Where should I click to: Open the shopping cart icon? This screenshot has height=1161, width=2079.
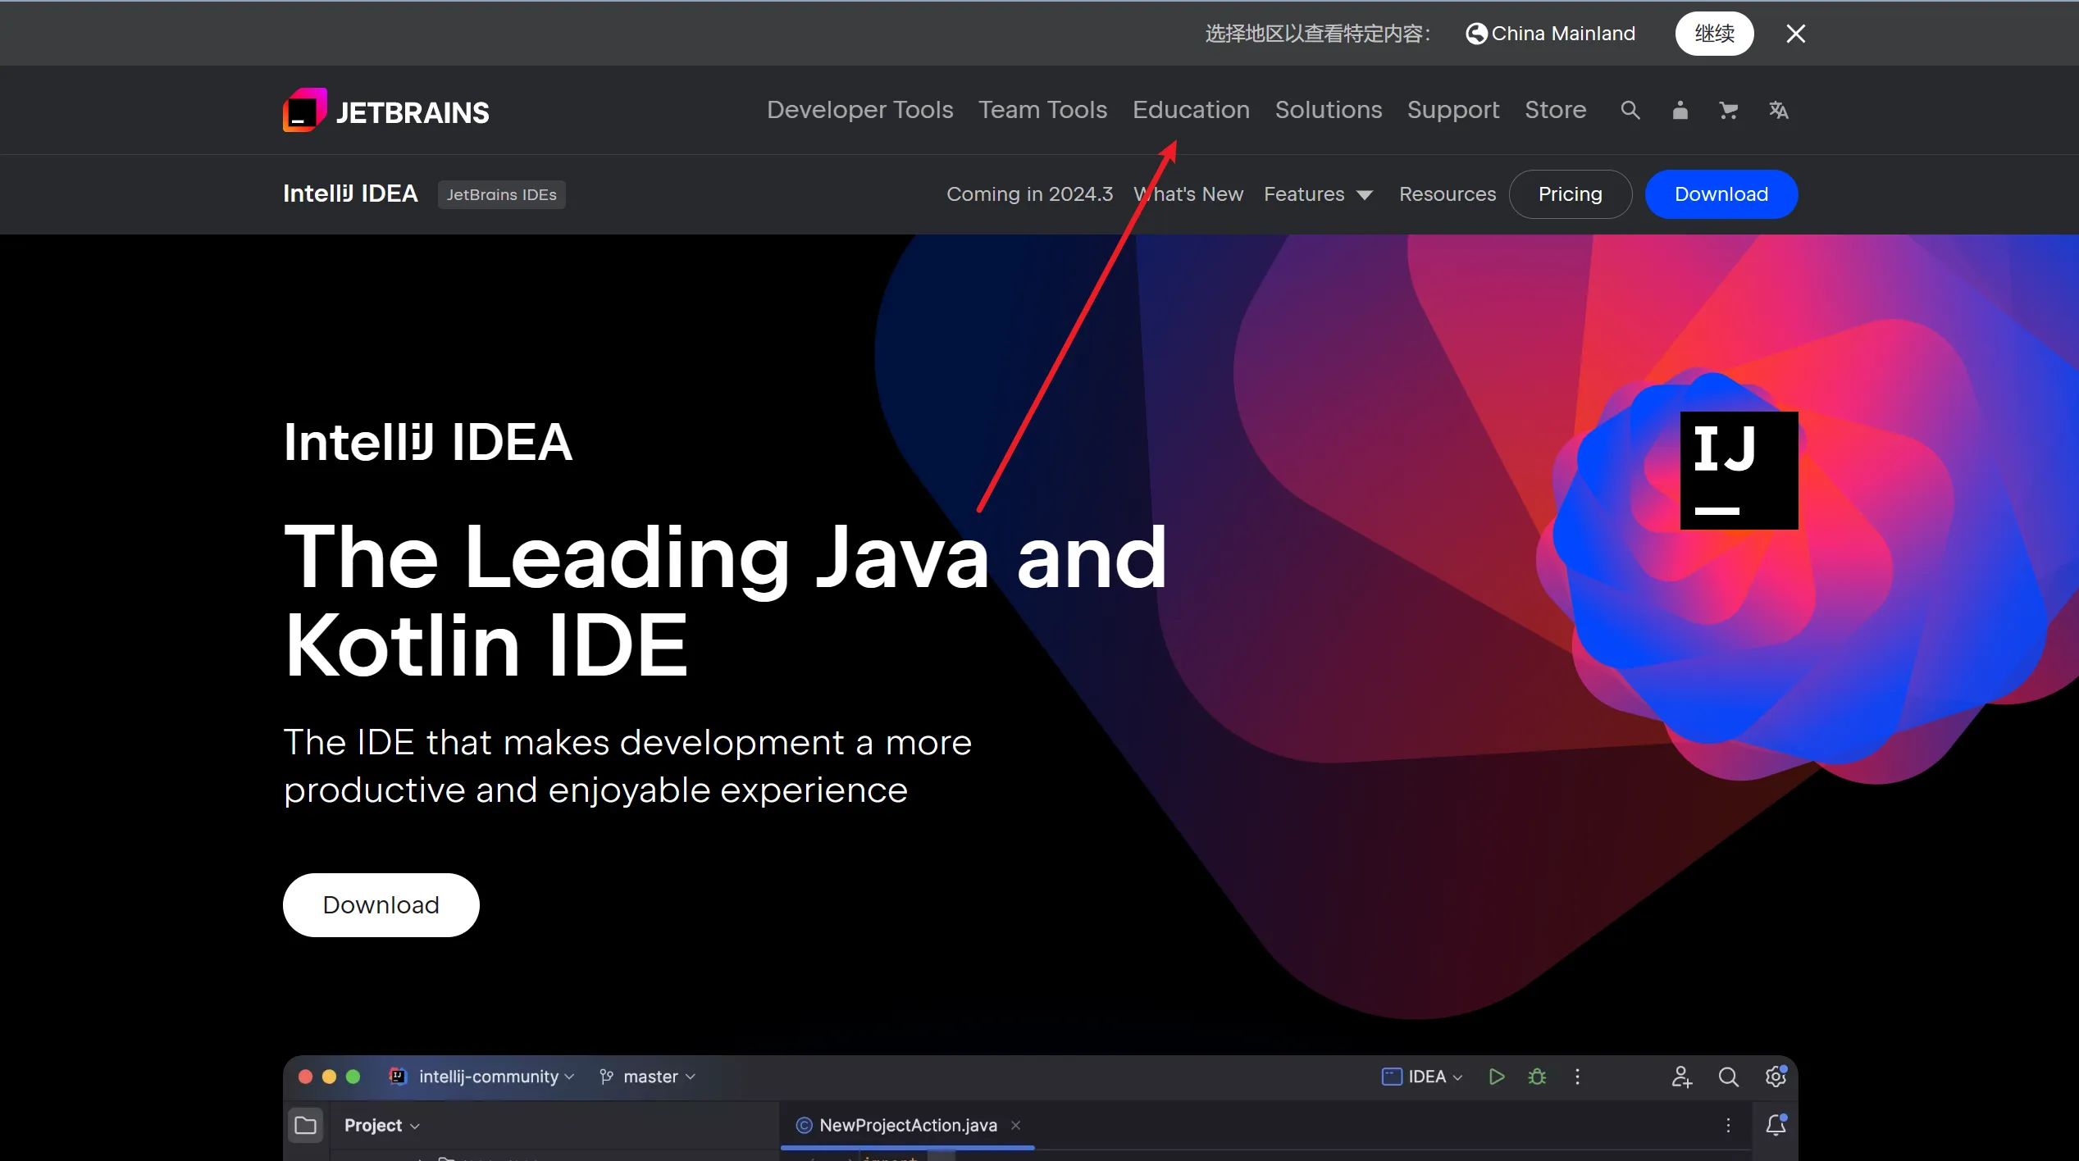coord(1728,110)
